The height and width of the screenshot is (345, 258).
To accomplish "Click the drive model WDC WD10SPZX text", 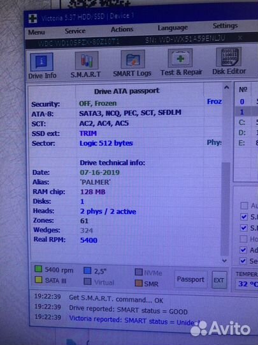I will [78, 43].
